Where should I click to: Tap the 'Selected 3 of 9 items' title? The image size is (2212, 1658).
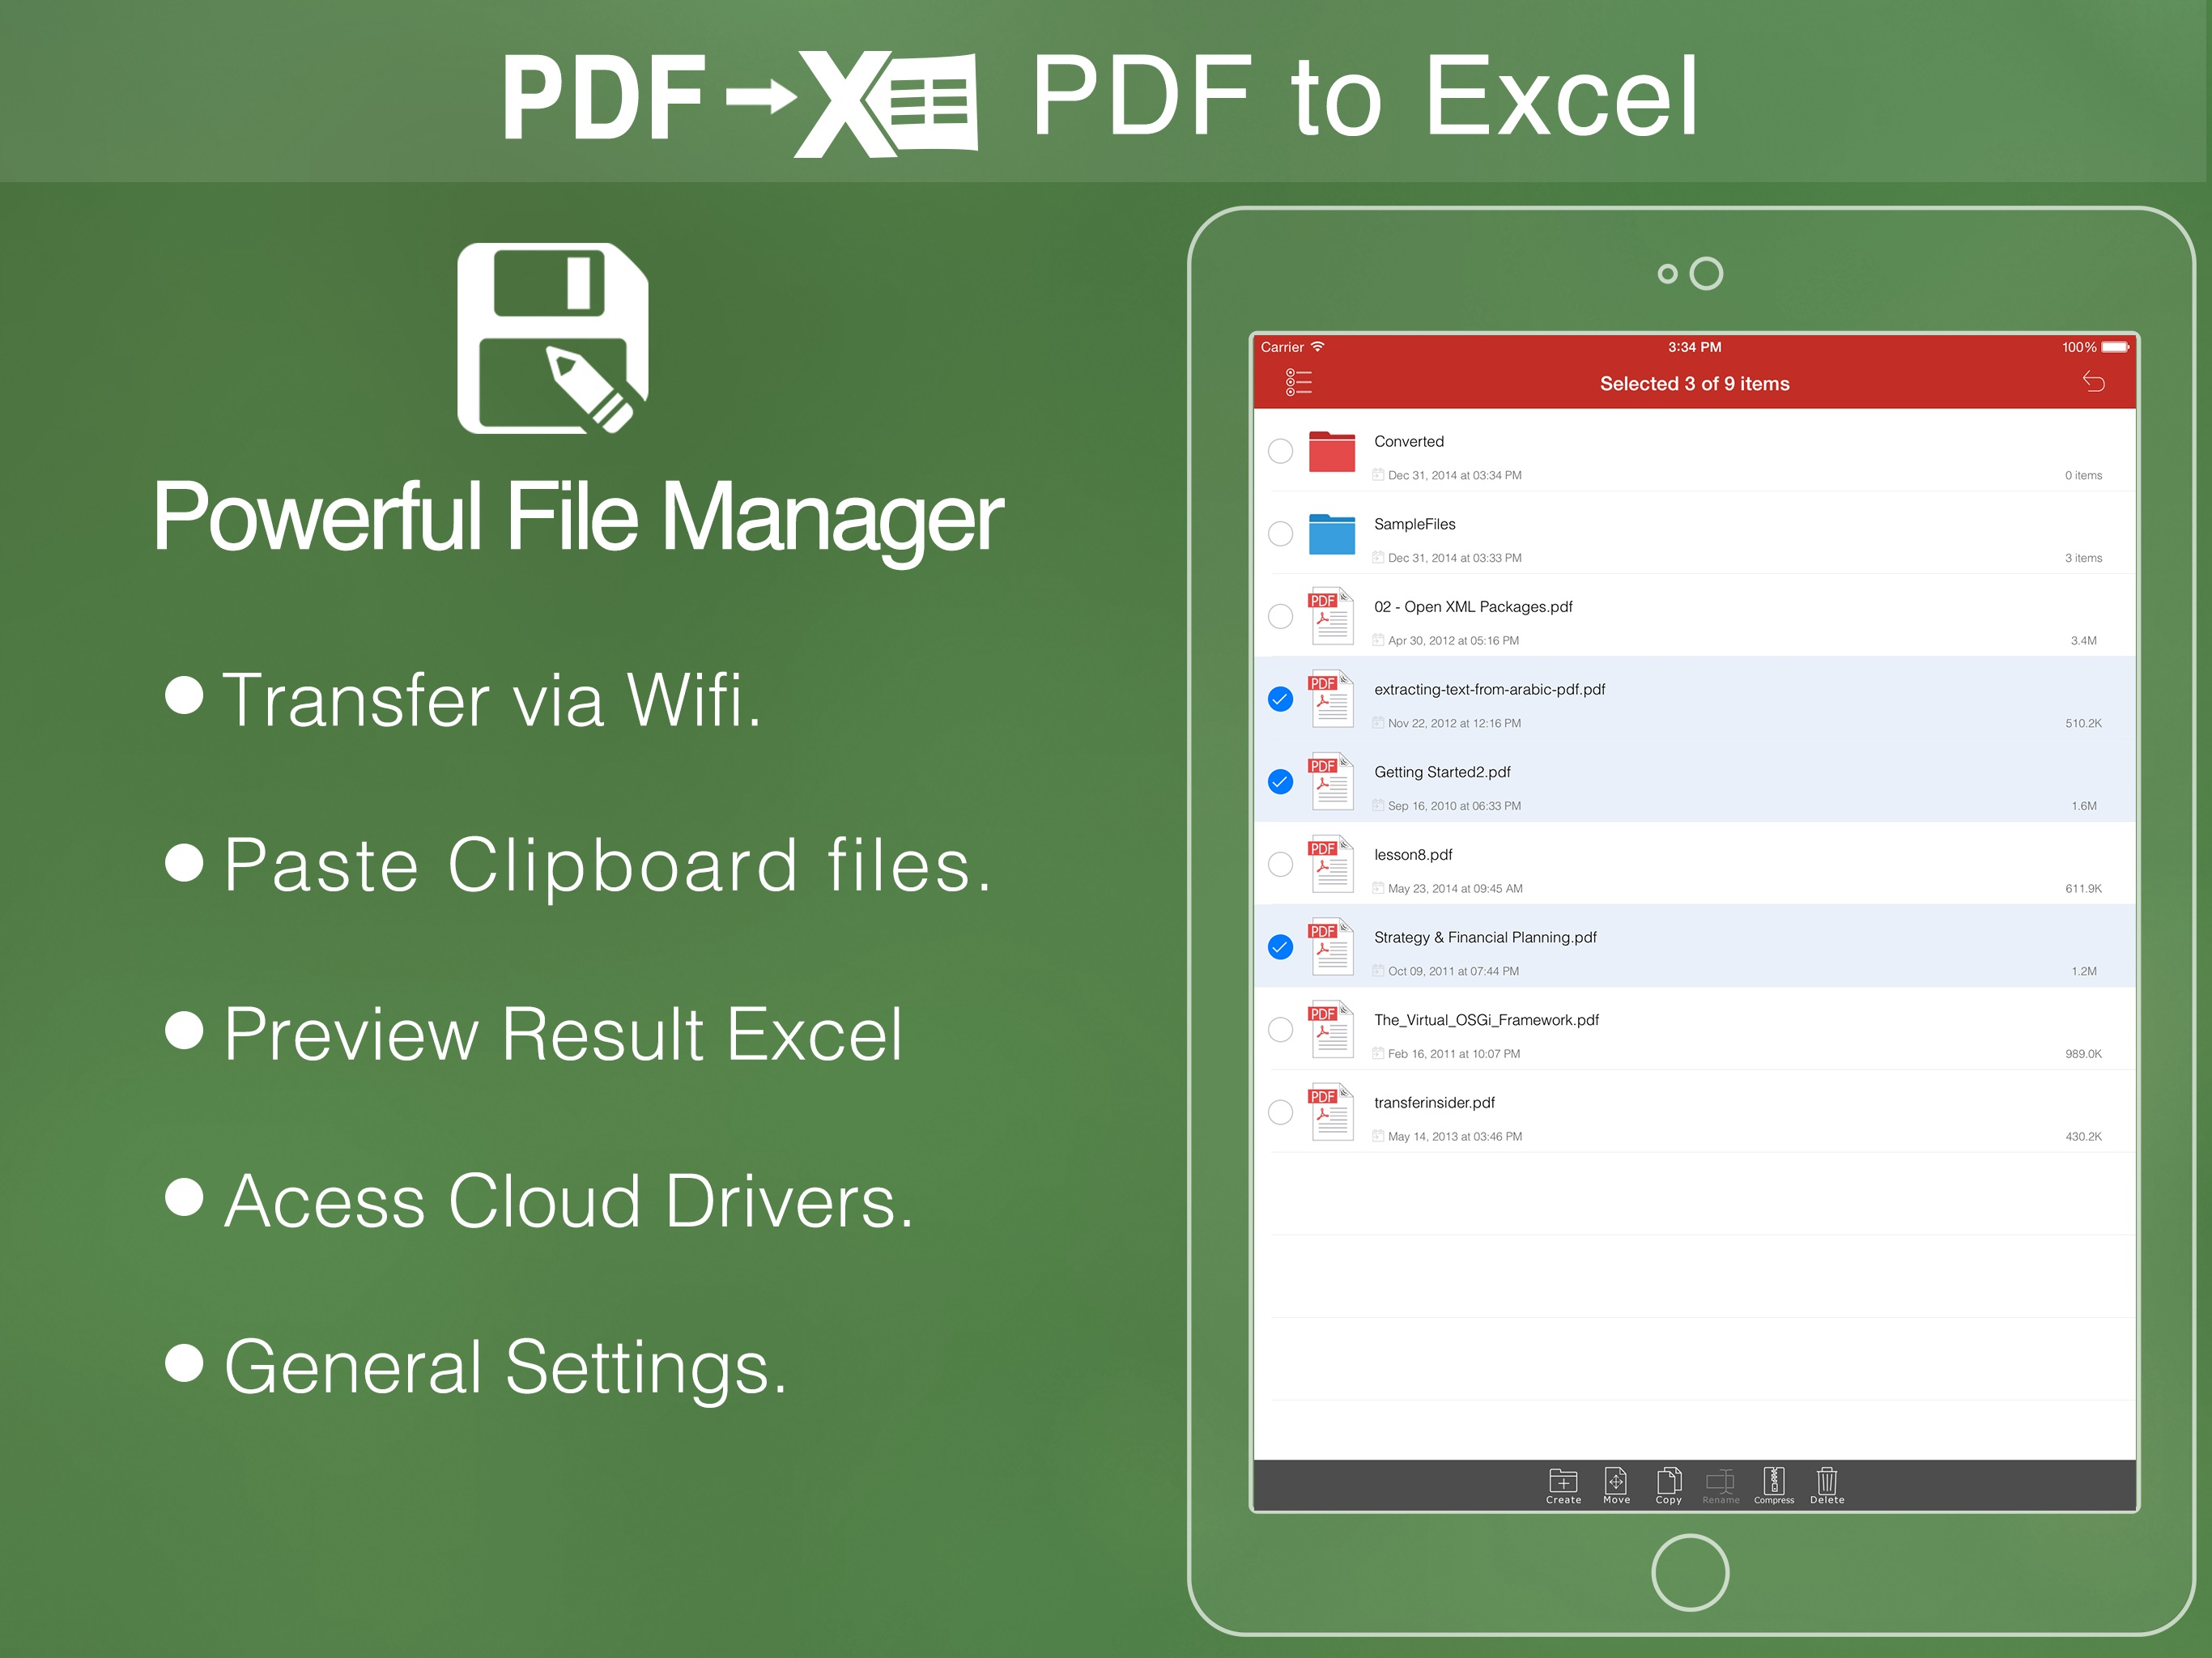tap(1694, 383)
